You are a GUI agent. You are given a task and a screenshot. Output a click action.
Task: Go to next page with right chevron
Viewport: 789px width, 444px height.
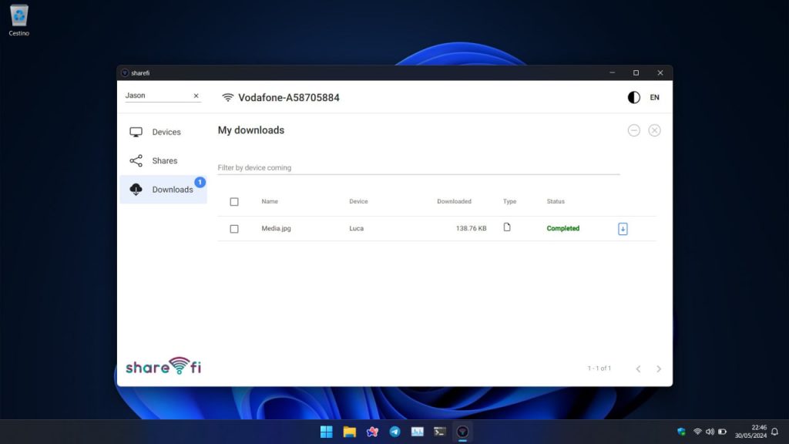659,369
